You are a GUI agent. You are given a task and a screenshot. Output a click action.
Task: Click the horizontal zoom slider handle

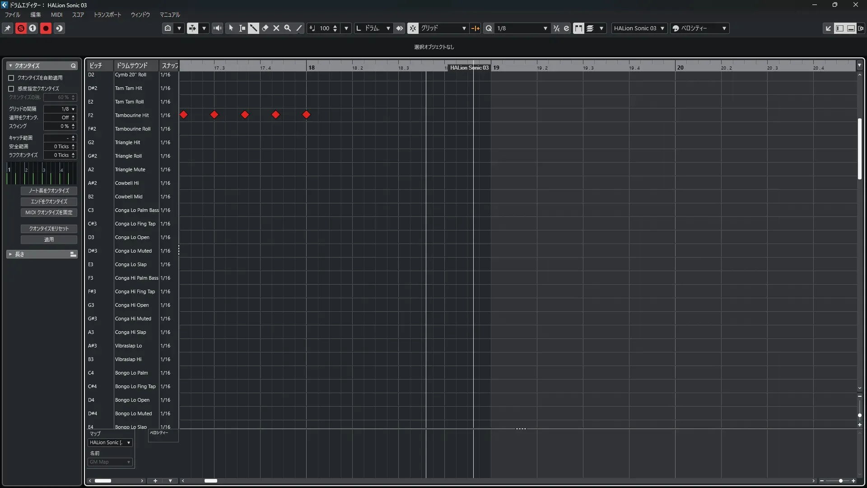(x=840, y=481)
